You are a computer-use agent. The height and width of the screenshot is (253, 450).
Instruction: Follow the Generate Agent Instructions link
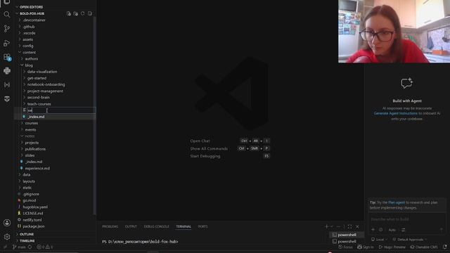pos(395,114)
